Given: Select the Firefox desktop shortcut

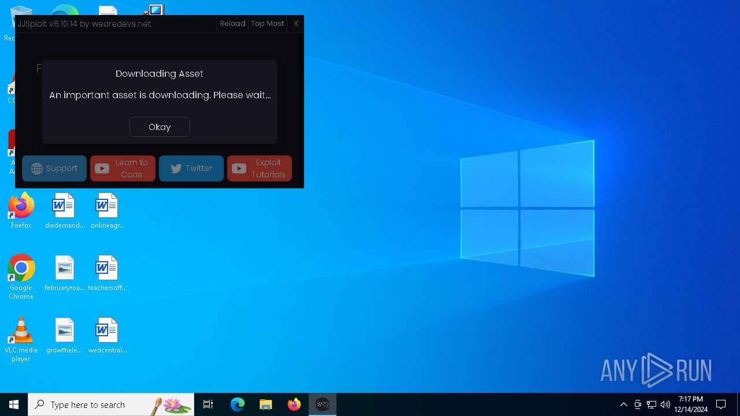Looking at the screenshot, I should click(21, 211).
